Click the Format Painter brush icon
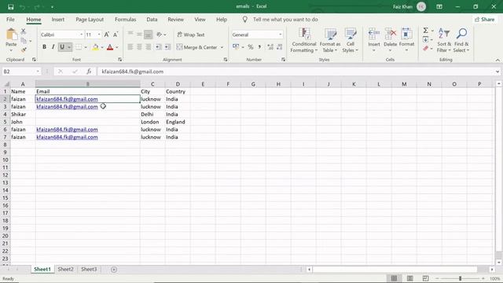Screen dimensions: 503x283 point(24,50)
